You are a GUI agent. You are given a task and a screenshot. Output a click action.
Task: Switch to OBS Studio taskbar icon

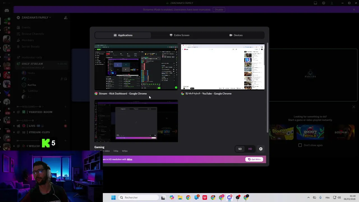[238, 198]
